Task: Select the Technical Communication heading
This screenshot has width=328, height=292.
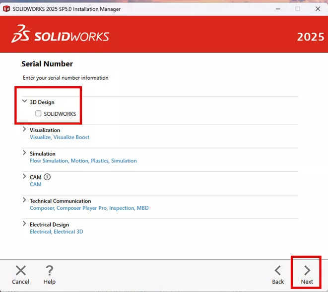Action: (x=60, y=201)
